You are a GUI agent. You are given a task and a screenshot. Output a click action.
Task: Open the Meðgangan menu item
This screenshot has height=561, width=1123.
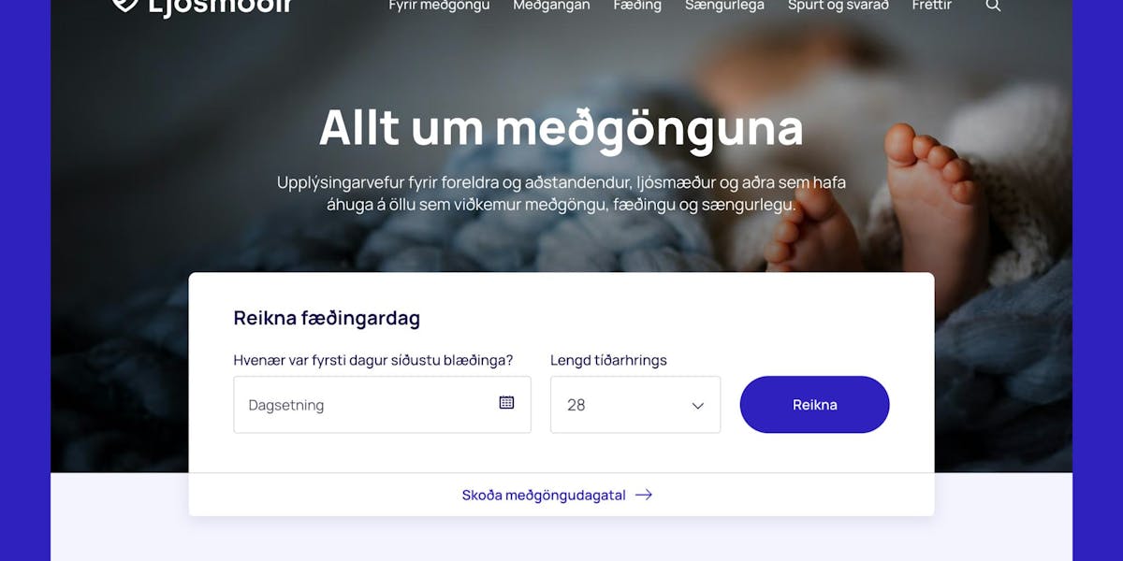551,6
